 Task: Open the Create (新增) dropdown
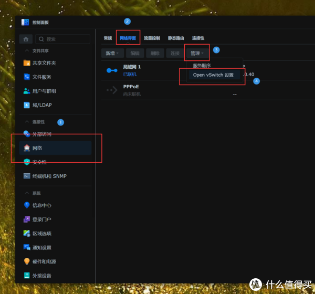click(x=112, y=53)
